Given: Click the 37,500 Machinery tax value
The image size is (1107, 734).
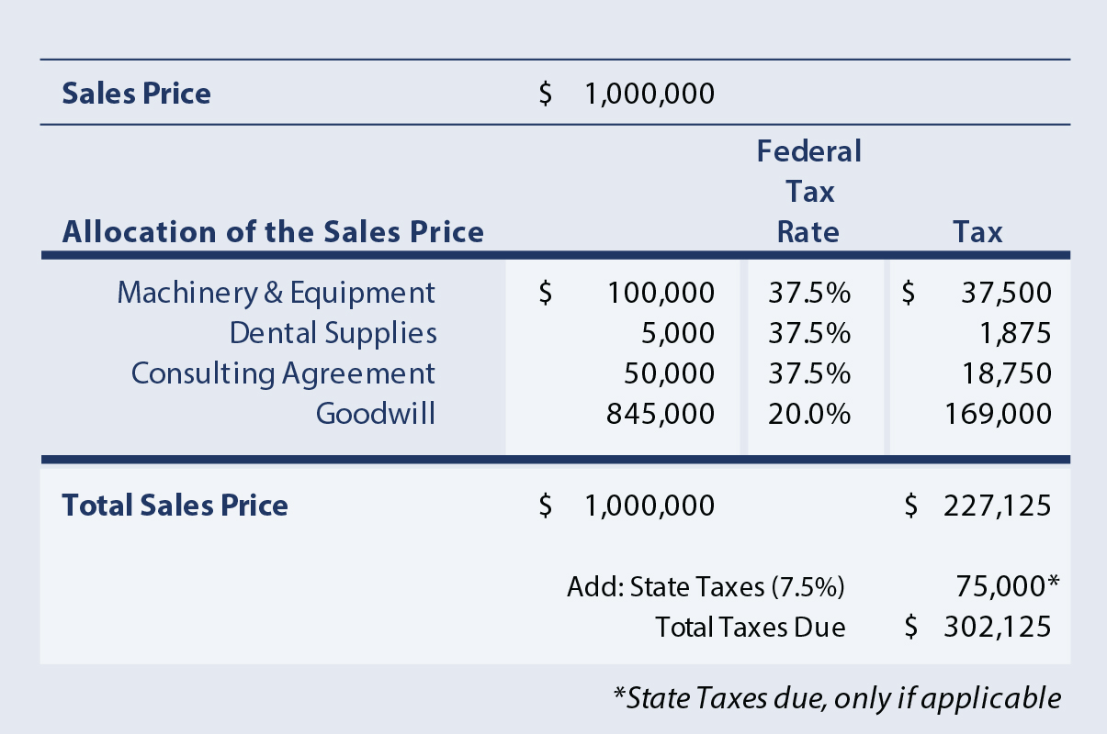Looking at the screenshot, I should [1006, 293].
